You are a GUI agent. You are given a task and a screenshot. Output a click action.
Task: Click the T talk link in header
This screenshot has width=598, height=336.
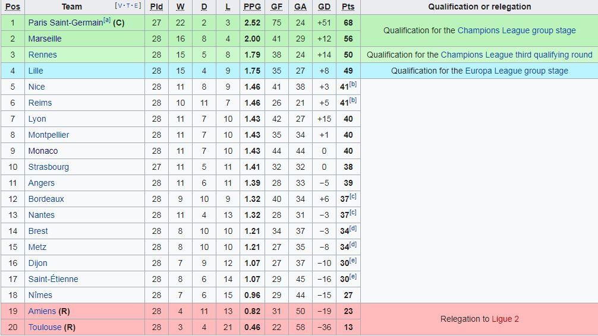[128, 6]
